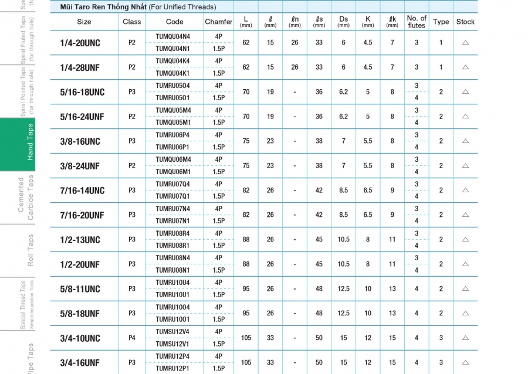The image size is (528, 374).
Task: Click the Stock column header
Action: (x=465, y=22)
